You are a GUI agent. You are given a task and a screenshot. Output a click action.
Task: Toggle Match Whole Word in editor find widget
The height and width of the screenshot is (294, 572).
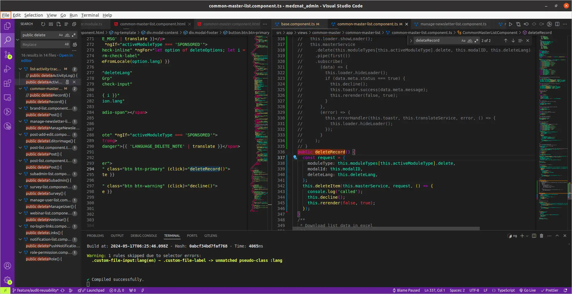470,41
